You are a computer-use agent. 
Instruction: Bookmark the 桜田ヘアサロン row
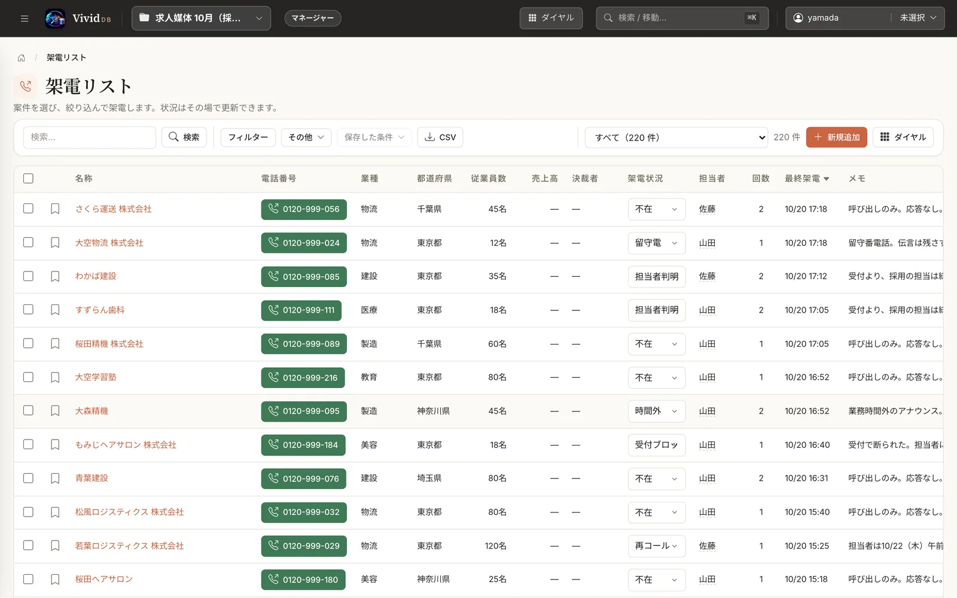point(55,579)
